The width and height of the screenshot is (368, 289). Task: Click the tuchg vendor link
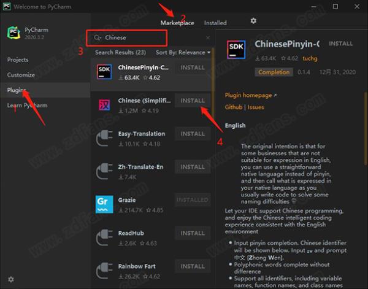click(x=310, y=58)
